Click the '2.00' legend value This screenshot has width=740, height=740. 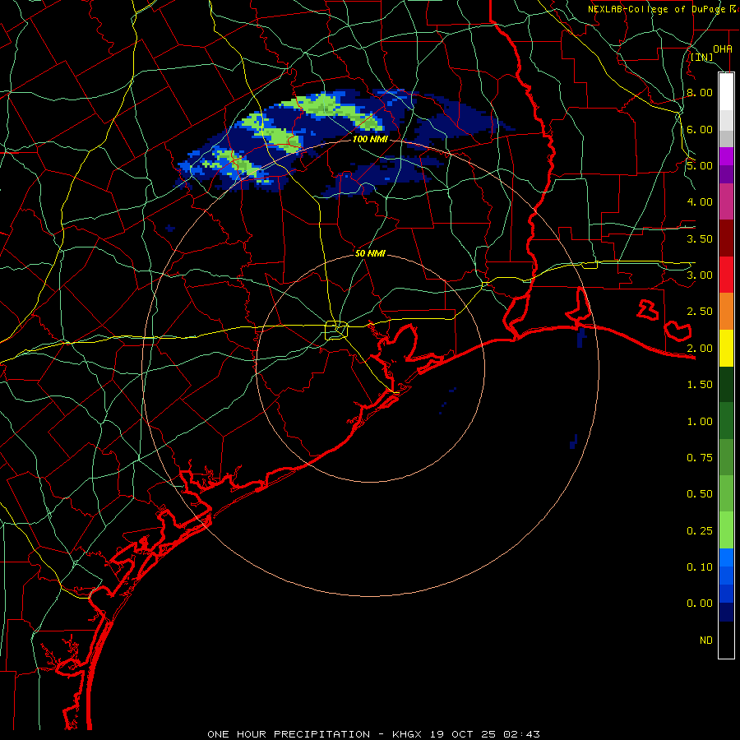[x=700, y=349]
